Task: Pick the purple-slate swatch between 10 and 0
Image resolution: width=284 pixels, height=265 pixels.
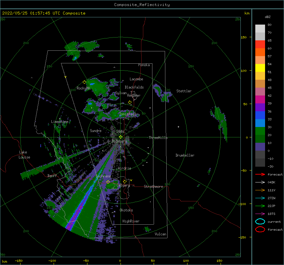Action: coord(260,147)
